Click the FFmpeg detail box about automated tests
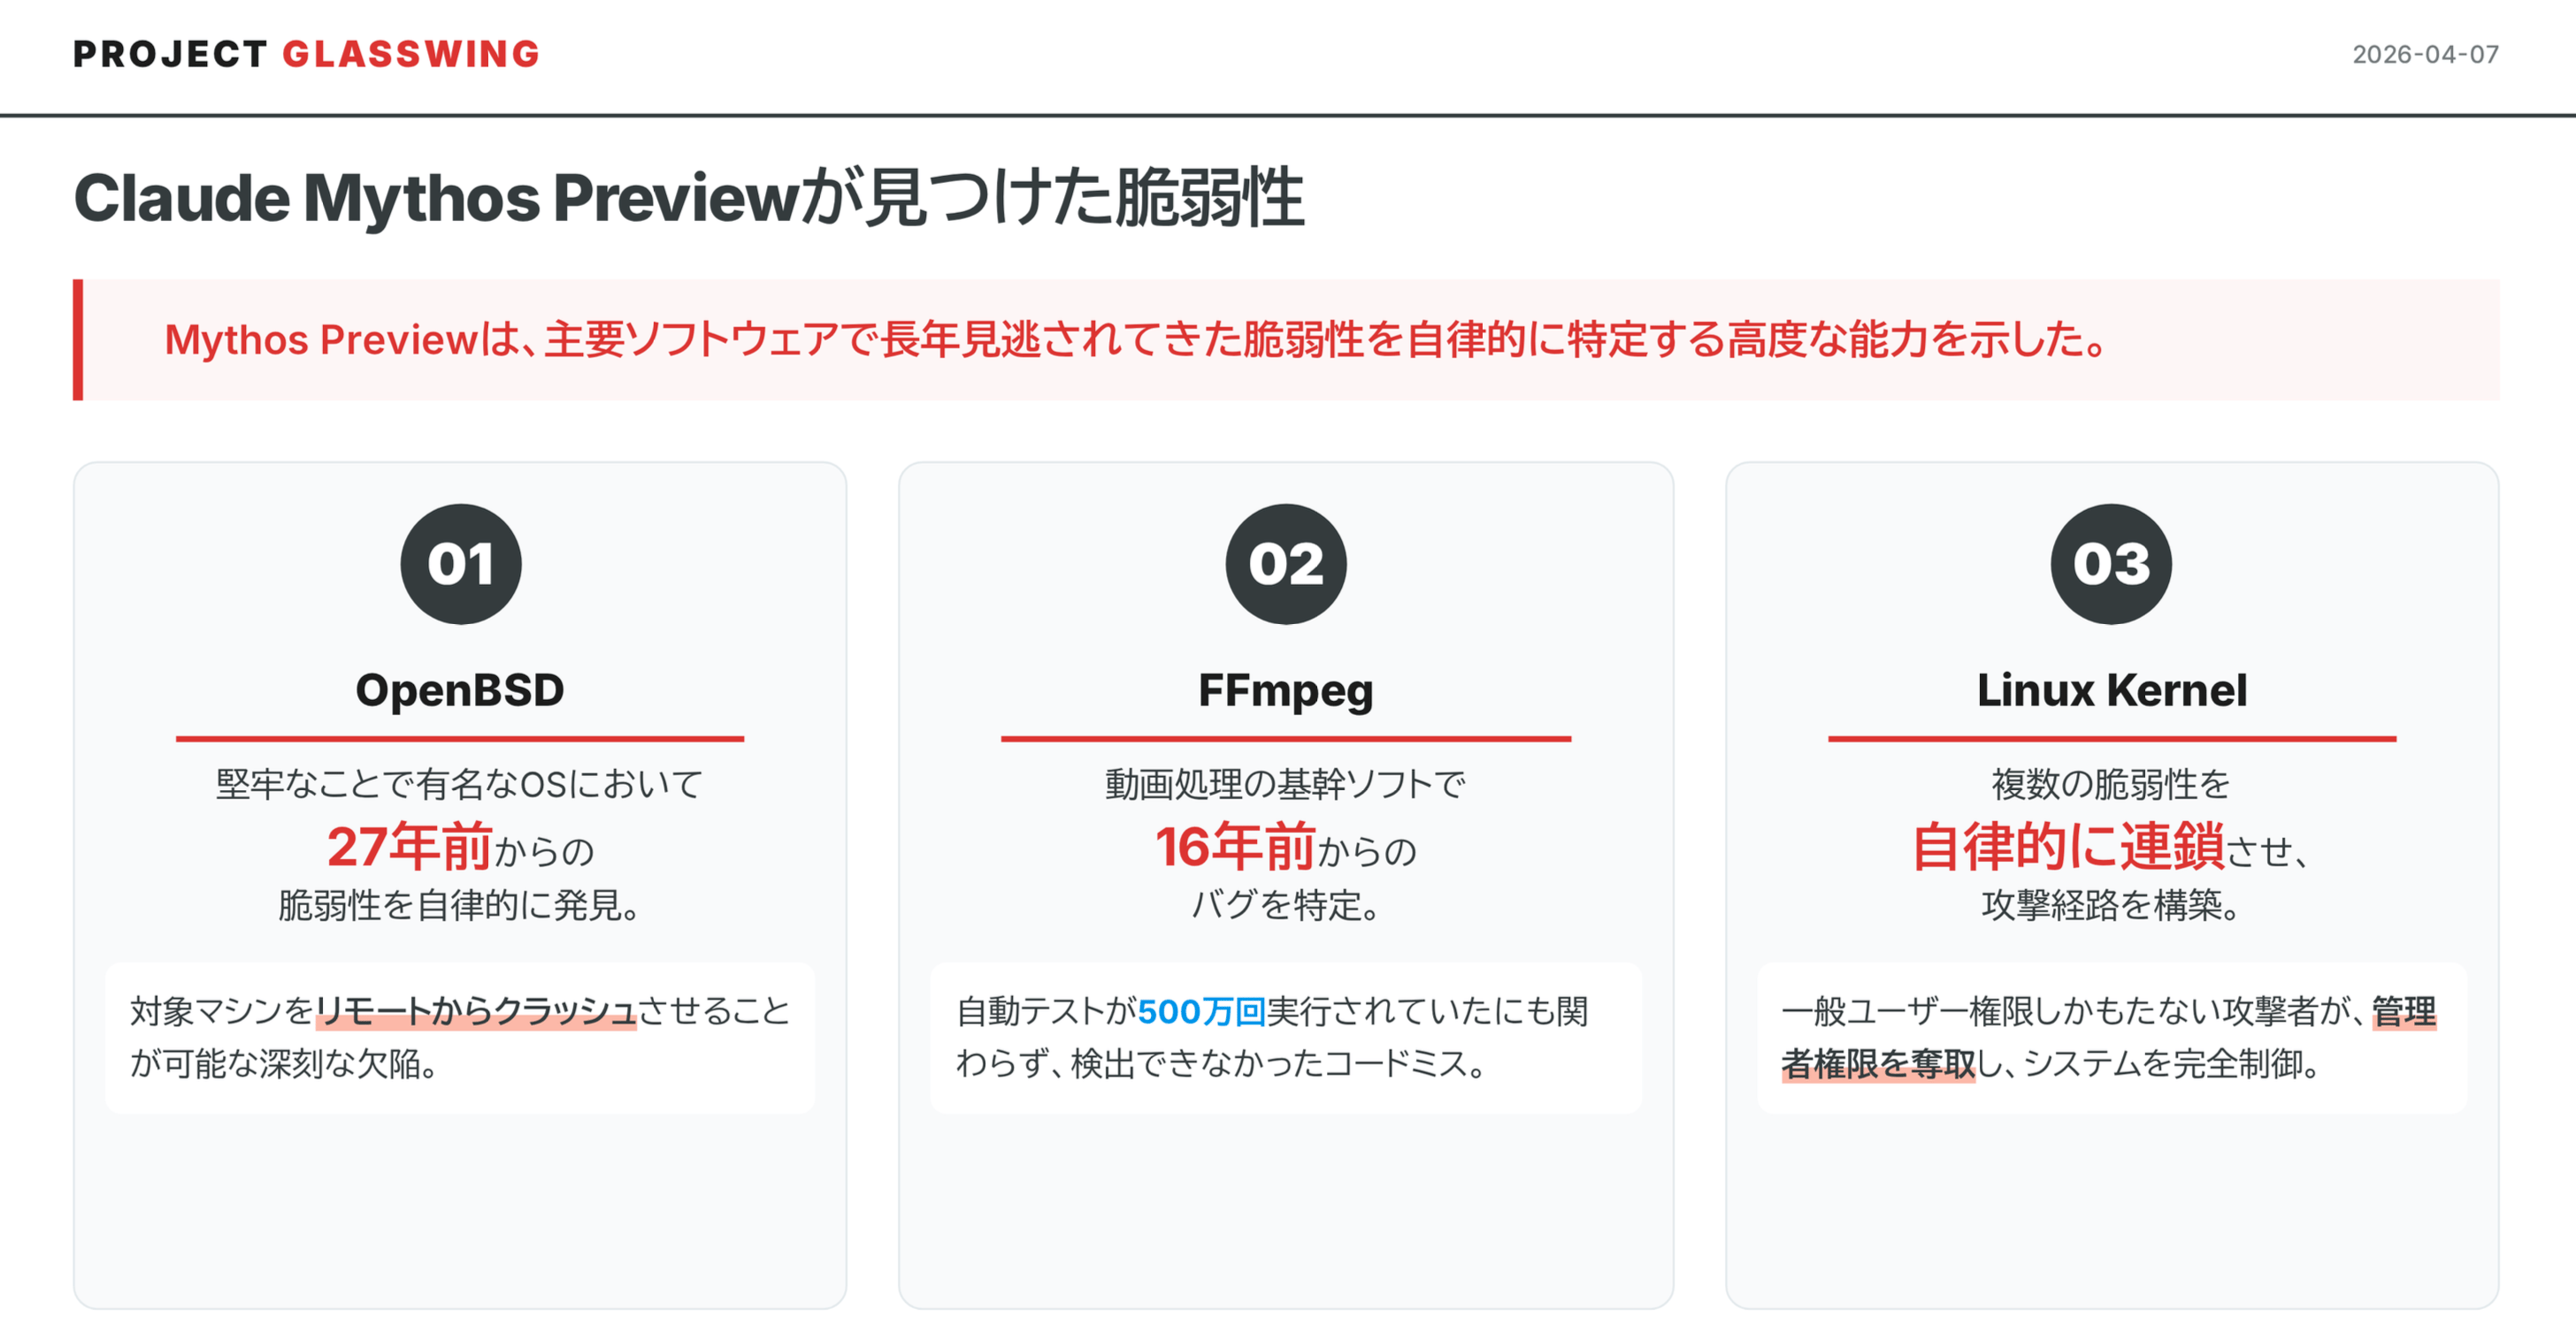 click(x=1286, y=1037)
